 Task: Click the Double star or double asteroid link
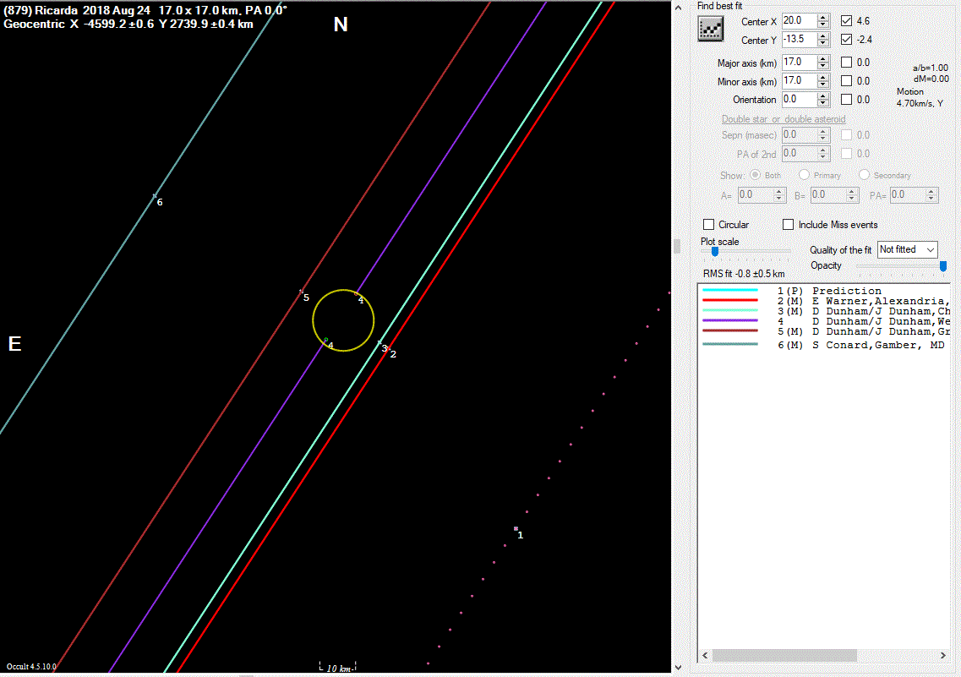[x=784, y=119]
